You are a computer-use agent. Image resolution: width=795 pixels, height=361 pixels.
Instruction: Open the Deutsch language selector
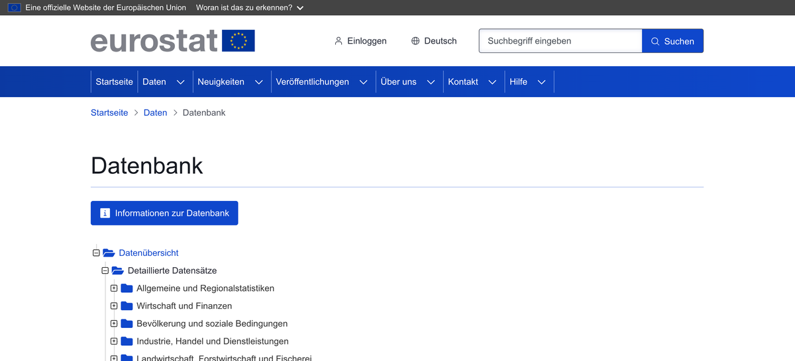click(x=434, y=41)
